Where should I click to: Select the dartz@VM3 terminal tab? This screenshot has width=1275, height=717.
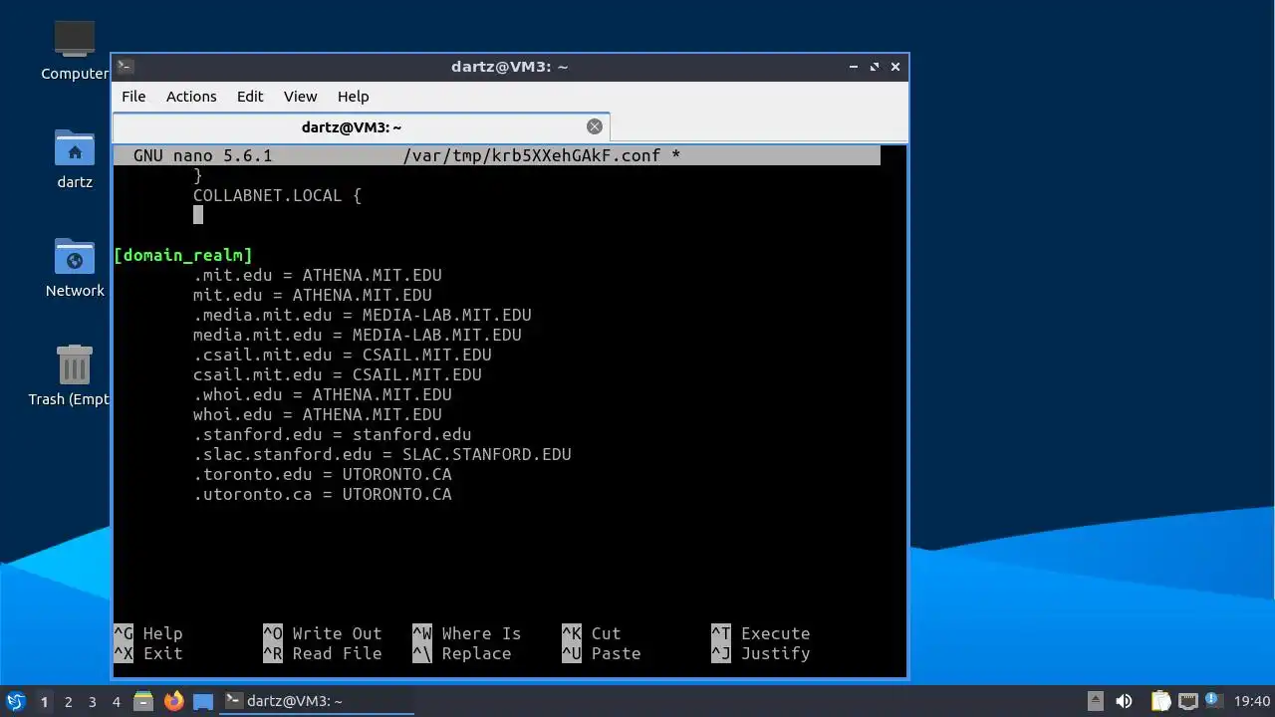pyautogui.click(x=361, y=127)
